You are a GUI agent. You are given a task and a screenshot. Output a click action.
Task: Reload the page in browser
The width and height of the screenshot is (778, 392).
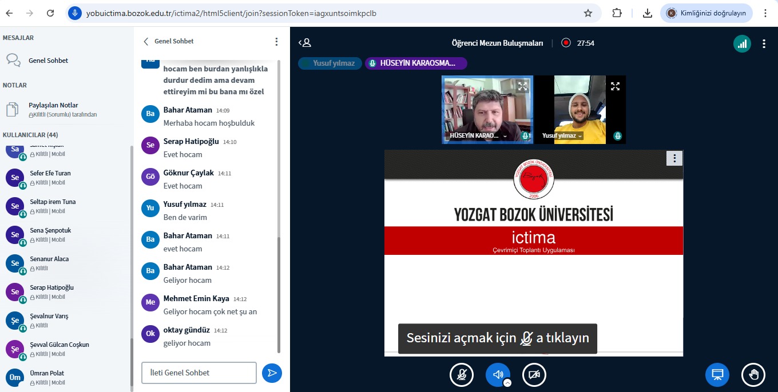point(50,13)
